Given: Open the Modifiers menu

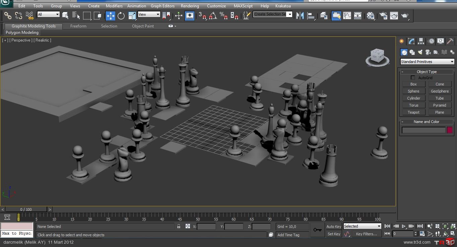Looking at the screenshot, I should pyautogui.click(x=114, y=6).
